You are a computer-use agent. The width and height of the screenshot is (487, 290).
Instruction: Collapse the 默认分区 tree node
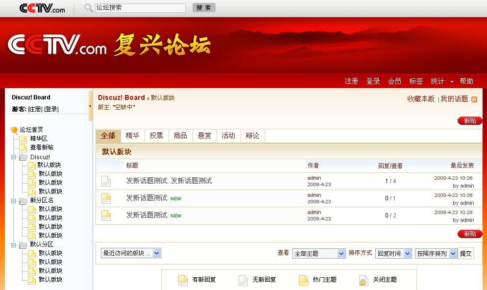pos(13,245)
